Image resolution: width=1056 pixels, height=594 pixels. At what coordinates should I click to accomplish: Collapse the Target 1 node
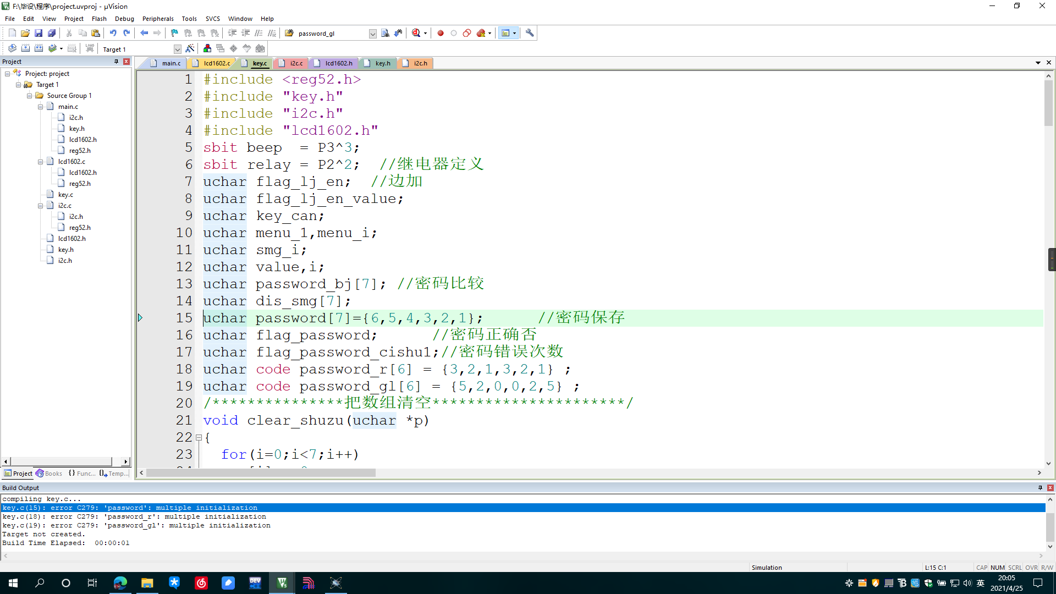click(x=18, y=85)
